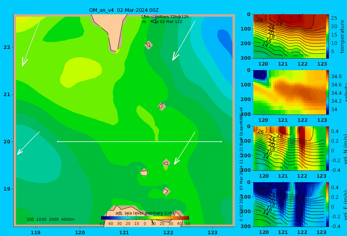This screenshot has height=236, width=347.
Task: Click the magenta drifter arrow symbol in legend
Action: pyautogui.click(x=153, y=16)
